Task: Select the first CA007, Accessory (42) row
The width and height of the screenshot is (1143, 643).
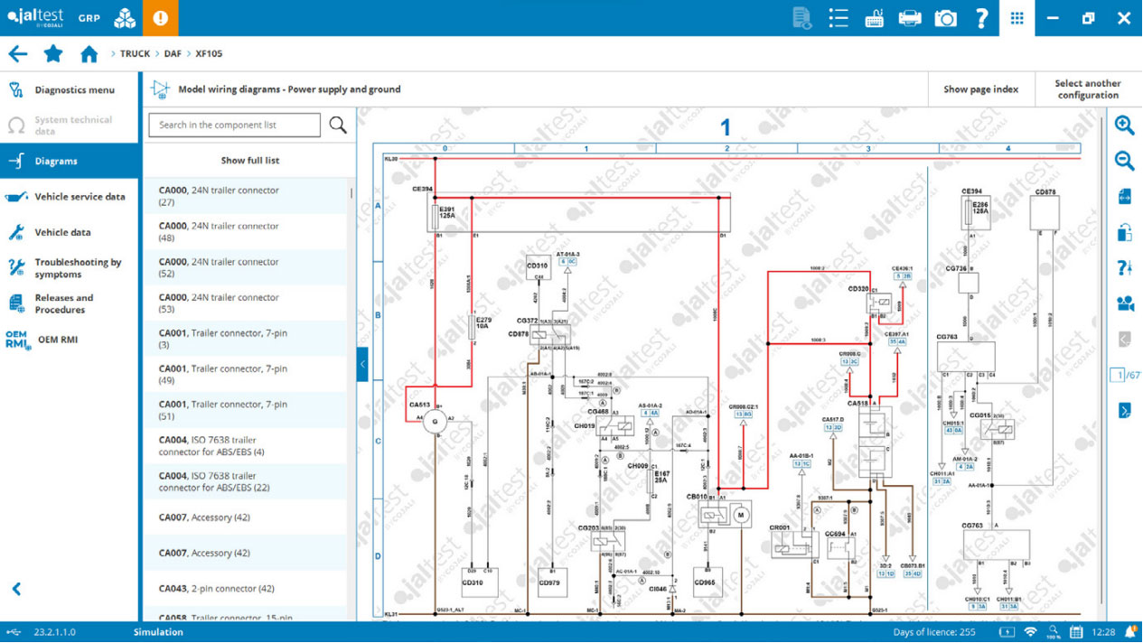Action: (x=245, y=517)
